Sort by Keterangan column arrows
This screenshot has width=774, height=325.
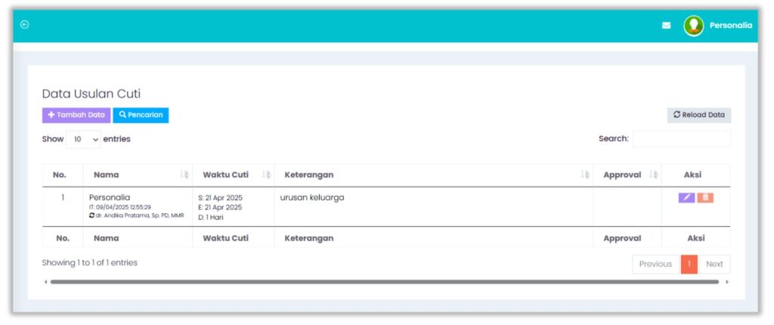coord(585,175)
